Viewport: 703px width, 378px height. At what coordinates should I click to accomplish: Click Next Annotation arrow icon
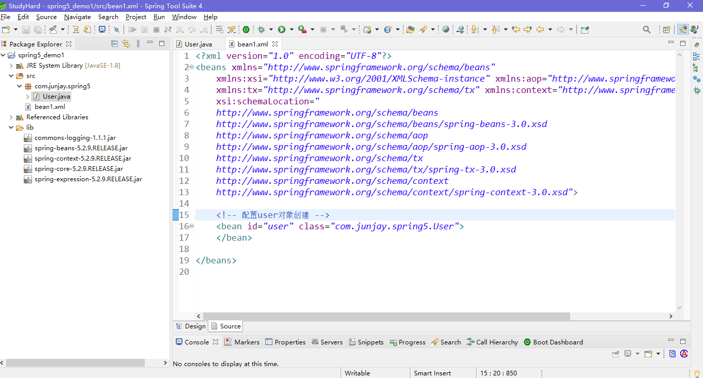point(475,29)
